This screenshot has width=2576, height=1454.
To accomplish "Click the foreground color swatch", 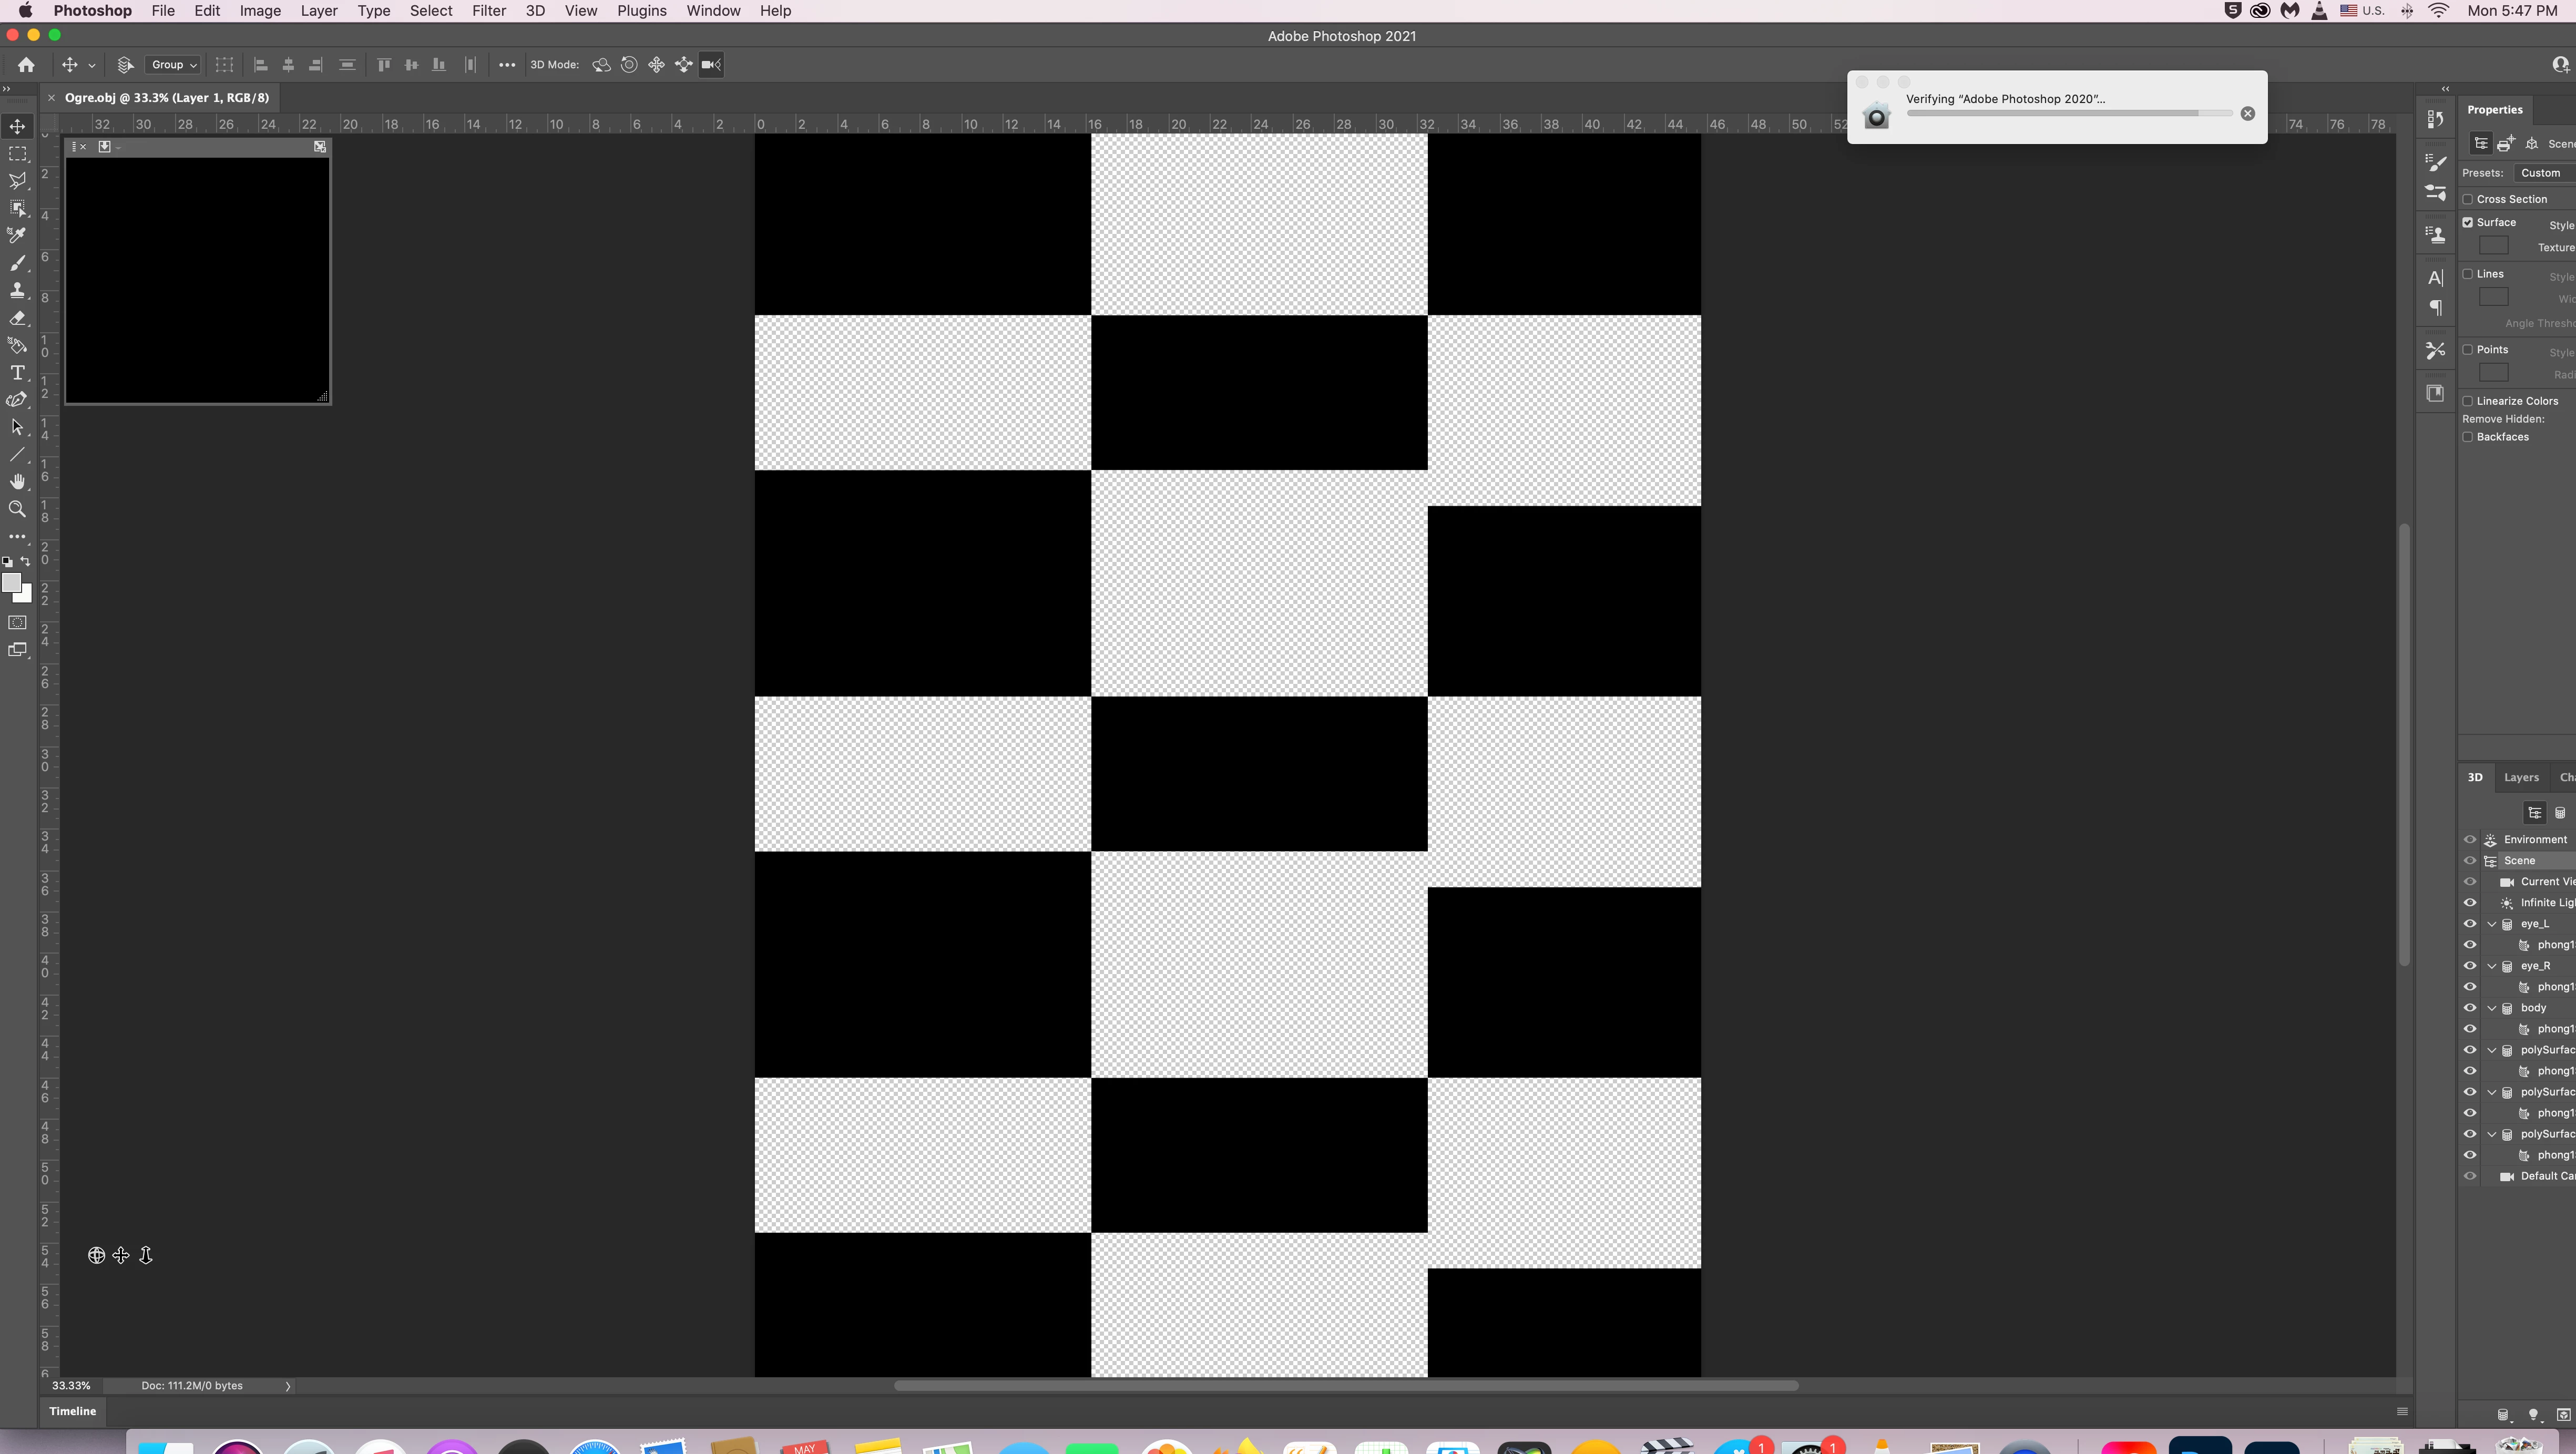I will [12, 583].
